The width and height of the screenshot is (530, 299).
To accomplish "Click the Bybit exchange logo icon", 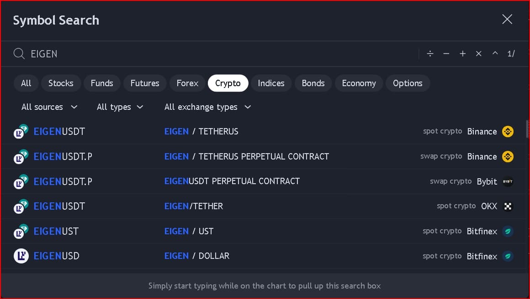I will [508, 181].
